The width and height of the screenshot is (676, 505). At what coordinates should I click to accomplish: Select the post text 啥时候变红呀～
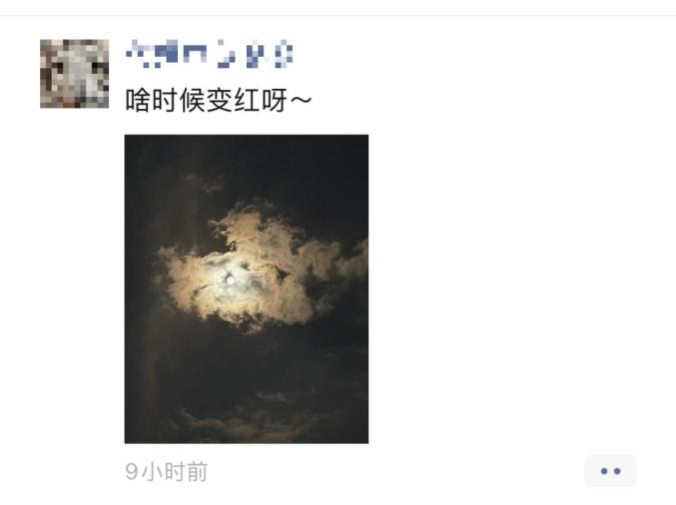tap(218, 100)
